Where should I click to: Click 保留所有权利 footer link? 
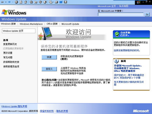point(47,111)
